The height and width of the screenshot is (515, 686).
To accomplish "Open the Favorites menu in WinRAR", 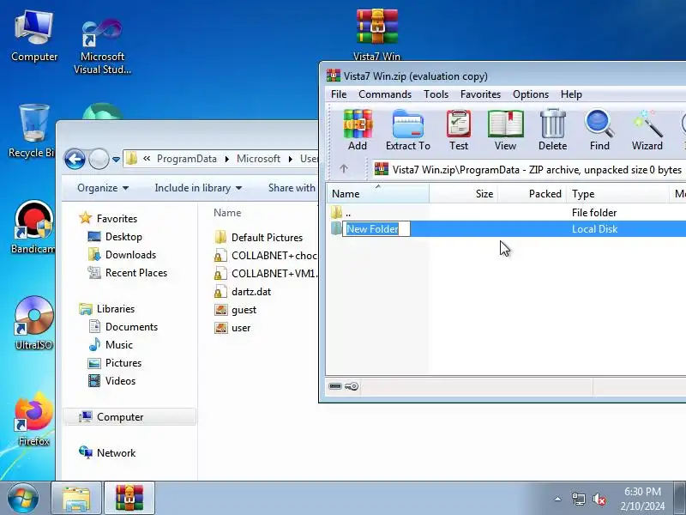I will click(x=480, y=94).
